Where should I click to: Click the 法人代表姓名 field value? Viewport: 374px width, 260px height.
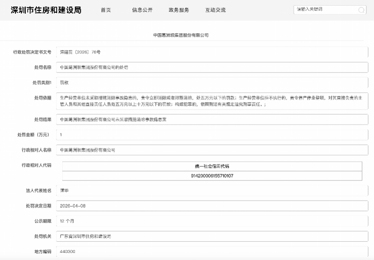(x=212, y=191)
